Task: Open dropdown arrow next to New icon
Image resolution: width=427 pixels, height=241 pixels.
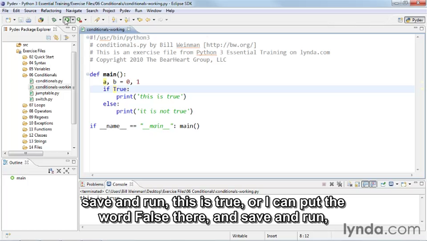Action: point(15,20)
